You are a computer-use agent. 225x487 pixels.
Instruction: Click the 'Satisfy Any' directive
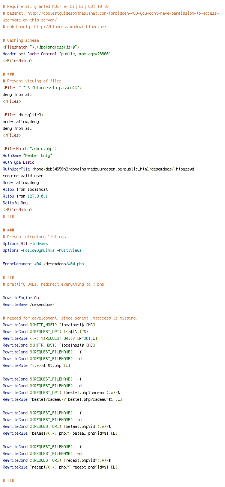(x=15, y=203)
